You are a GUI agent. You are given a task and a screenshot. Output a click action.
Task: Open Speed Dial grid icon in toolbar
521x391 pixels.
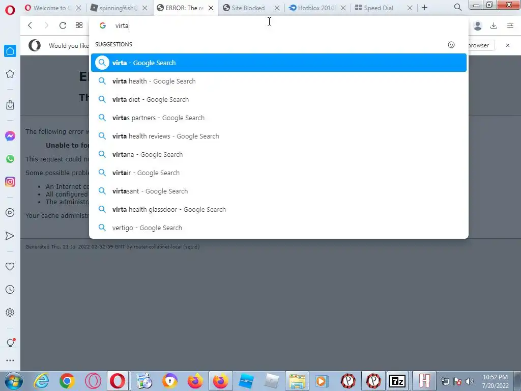click(79, 25)
